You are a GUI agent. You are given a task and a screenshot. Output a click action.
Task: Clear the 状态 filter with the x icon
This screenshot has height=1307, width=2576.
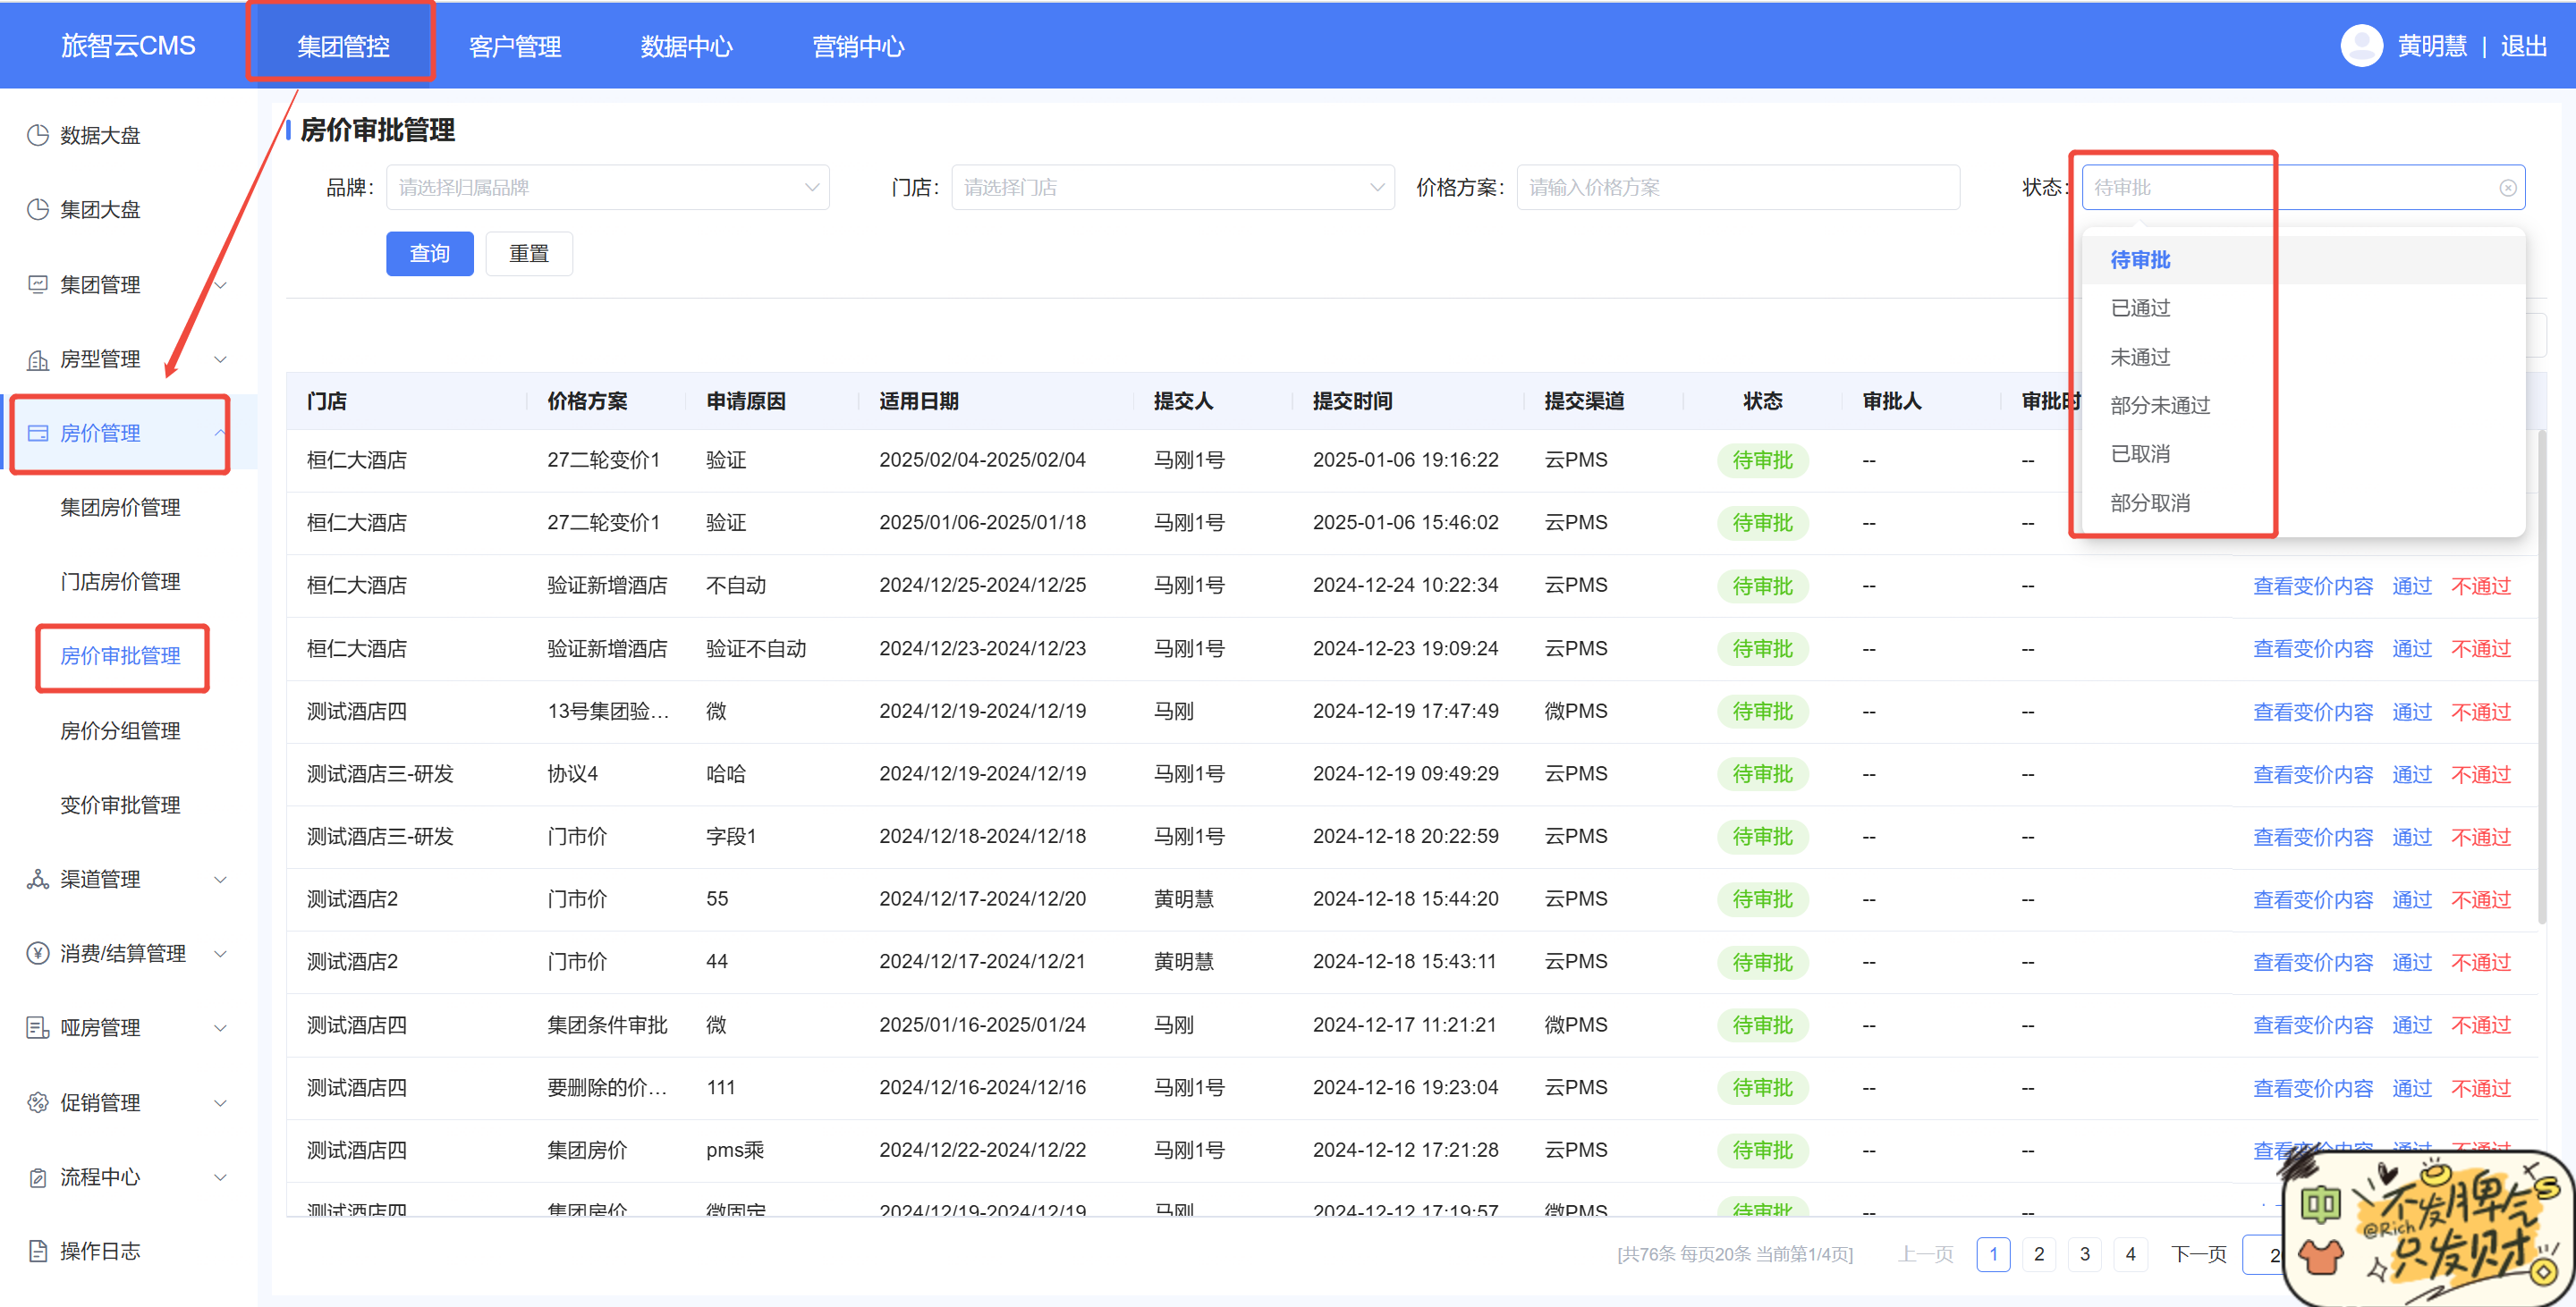2508,188
